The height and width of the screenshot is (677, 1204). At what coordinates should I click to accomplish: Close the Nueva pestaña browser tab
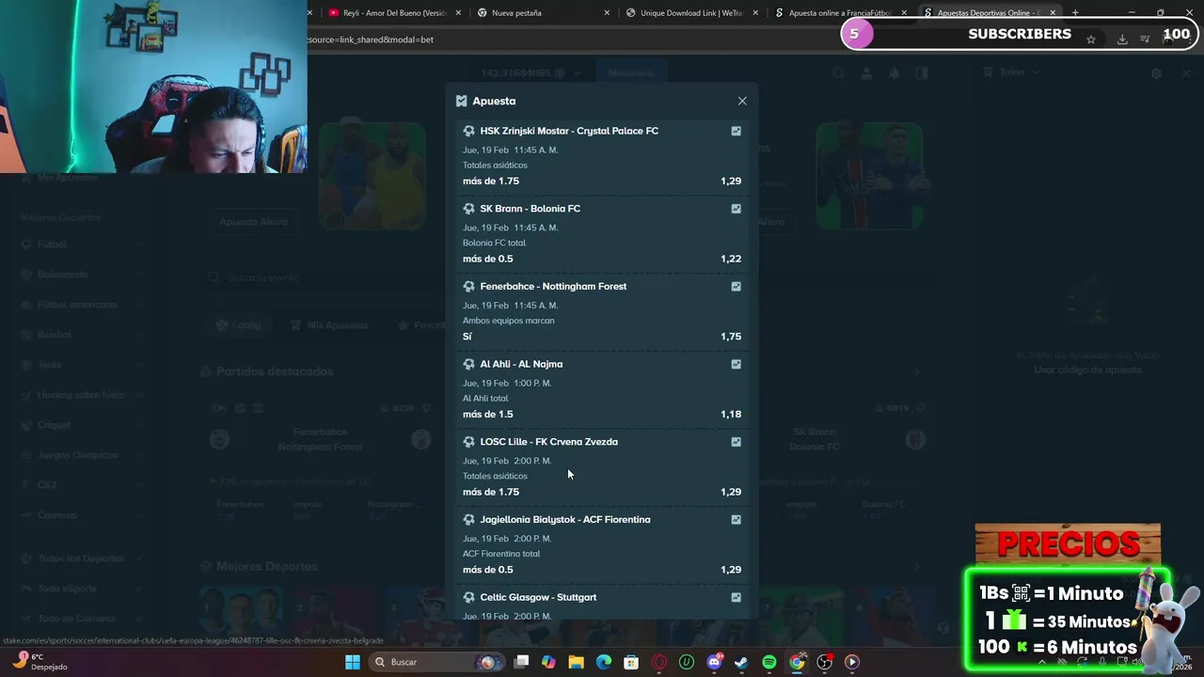click(x=607, y=13)
